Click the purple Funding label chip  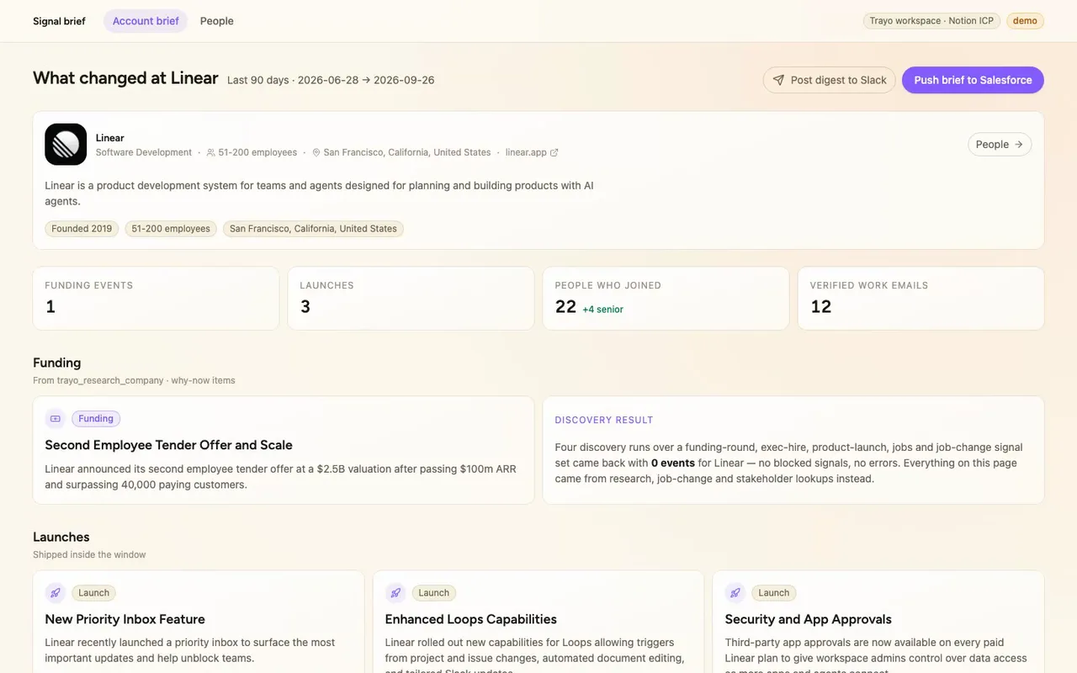tap(96, 418)
